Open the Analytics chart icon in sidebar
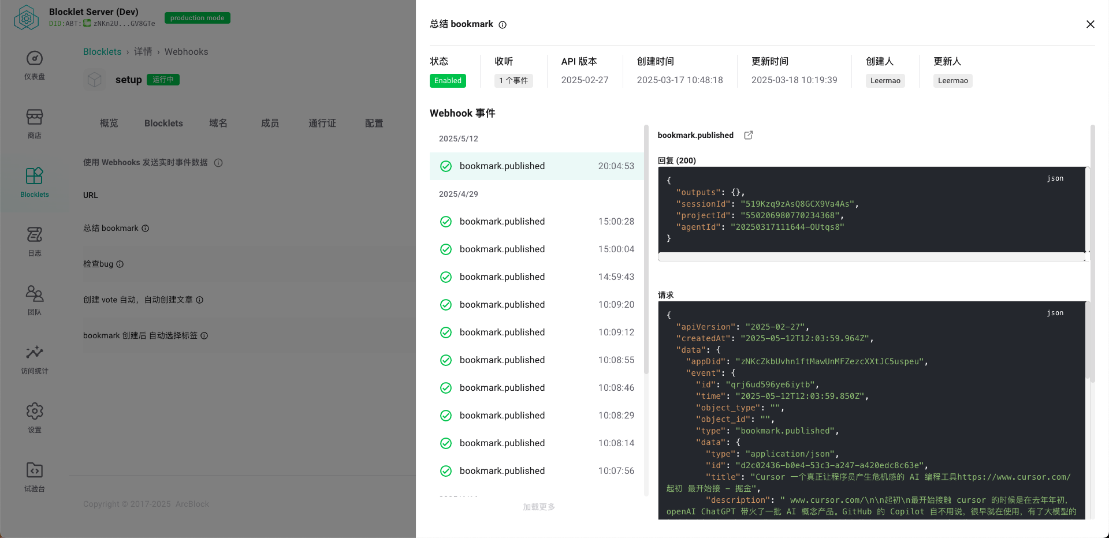 (34, 353)
